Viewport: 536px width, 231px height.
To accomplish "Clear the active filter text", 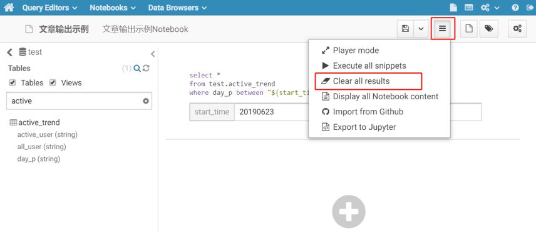I will click(146, 101).
